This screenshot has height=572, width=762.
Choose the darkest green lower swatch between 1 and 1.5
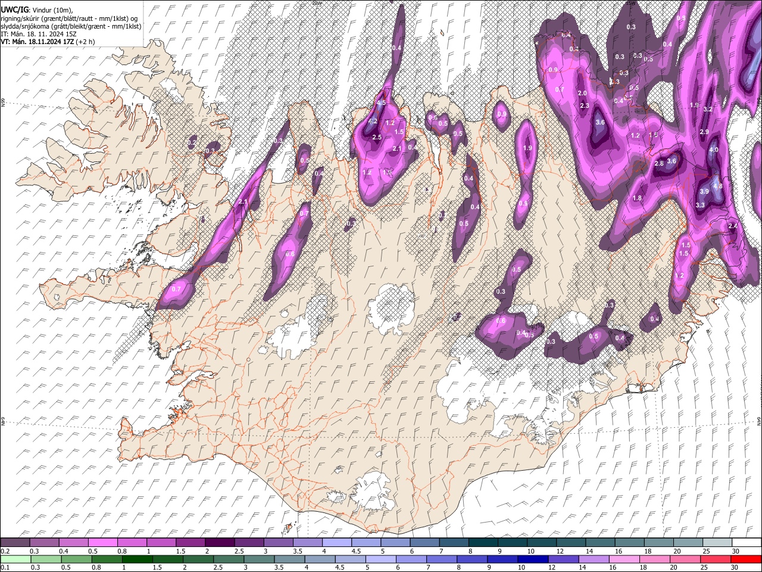click(138, 559)
